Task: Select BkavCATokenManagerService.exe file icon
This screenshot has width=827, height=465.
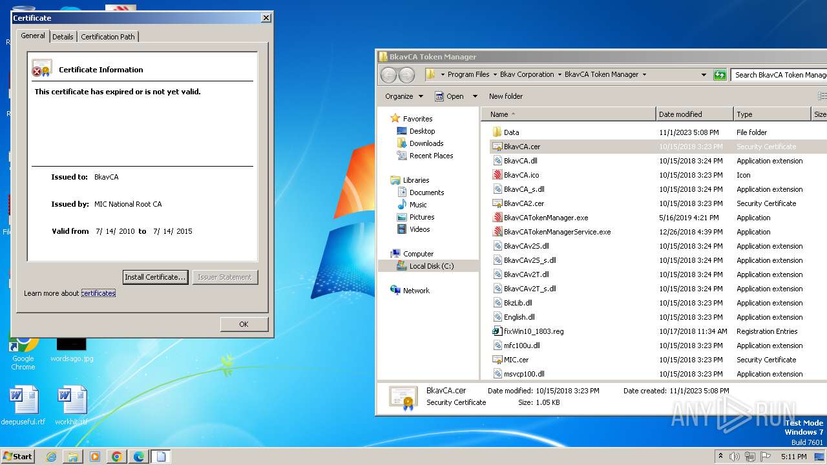Action: pyautogui.click(x=497, y=232)
